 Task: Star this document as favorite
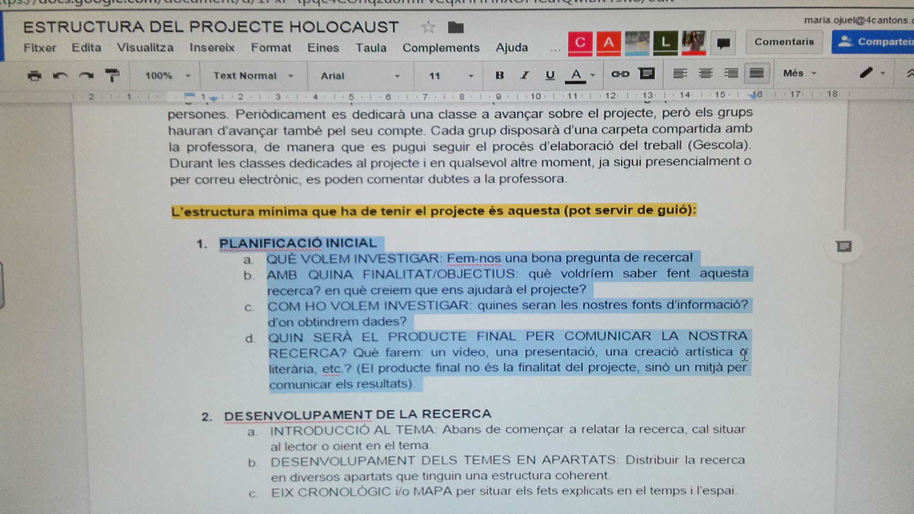pos(428,27)
